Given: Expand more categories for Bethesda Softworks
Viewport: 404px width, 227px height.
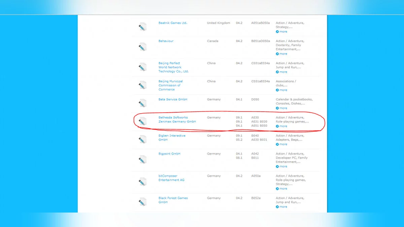Looking at the screenshot, I should [x=281, y=126].
